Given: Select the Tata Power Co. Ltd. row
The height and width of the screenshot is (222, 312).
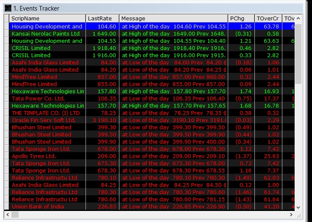Looking at the screenshot, I should pyautogui.click(x=152, y=98).
